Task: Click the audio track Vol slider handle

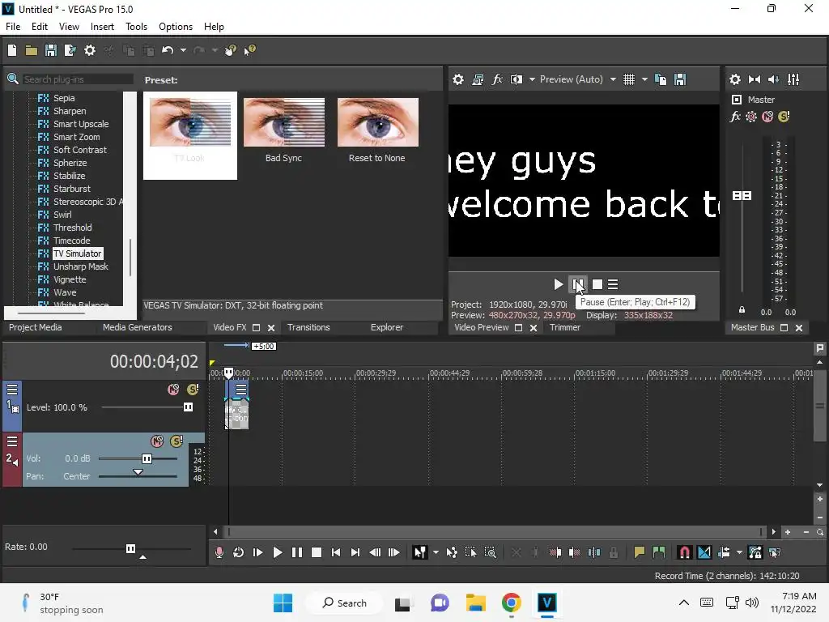Action: click(147, 458)
